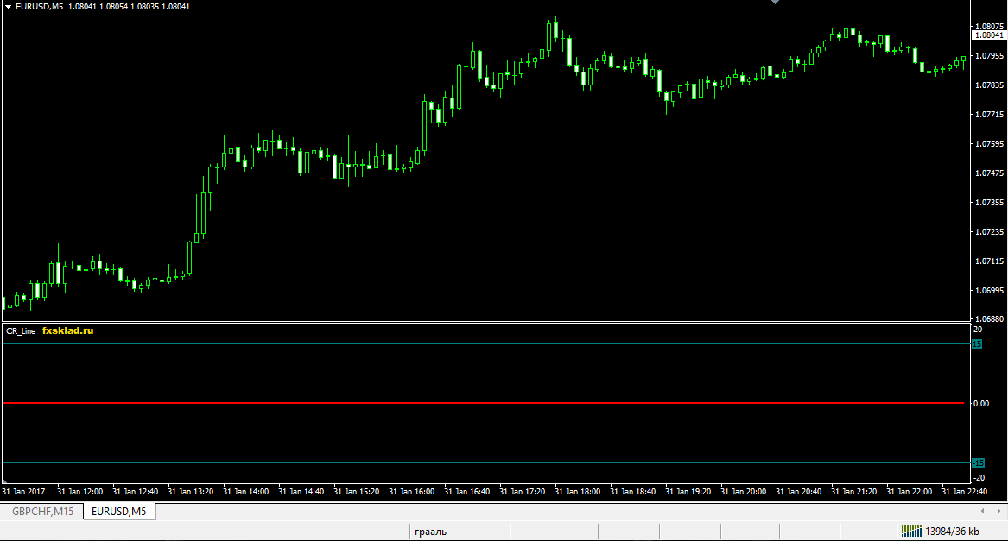Click the 13984/36 kb traffic readout

pos(952,532)
